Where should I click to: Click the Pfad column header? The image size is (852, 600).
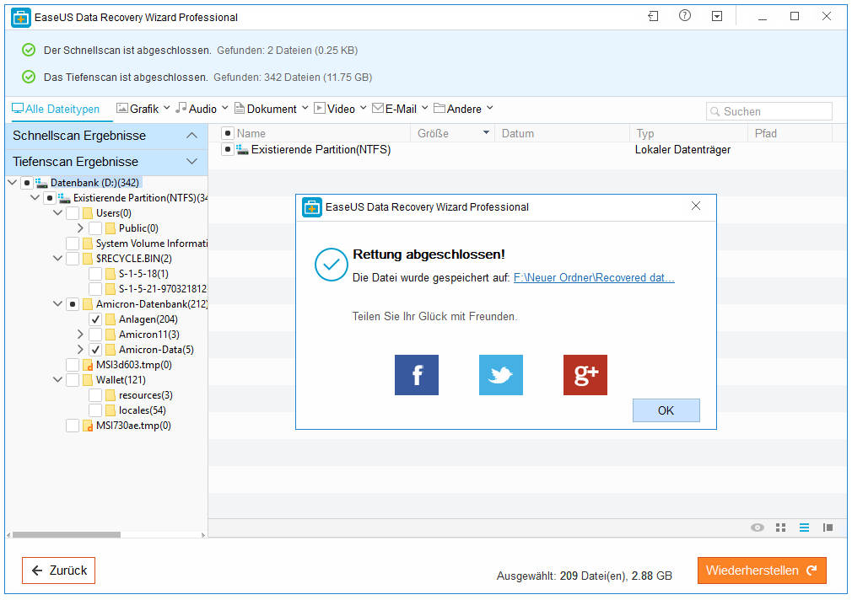pyautogui.click(x=790, y=133)
